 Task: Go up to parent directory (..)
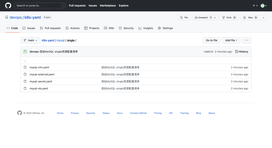tap(25, 60)
